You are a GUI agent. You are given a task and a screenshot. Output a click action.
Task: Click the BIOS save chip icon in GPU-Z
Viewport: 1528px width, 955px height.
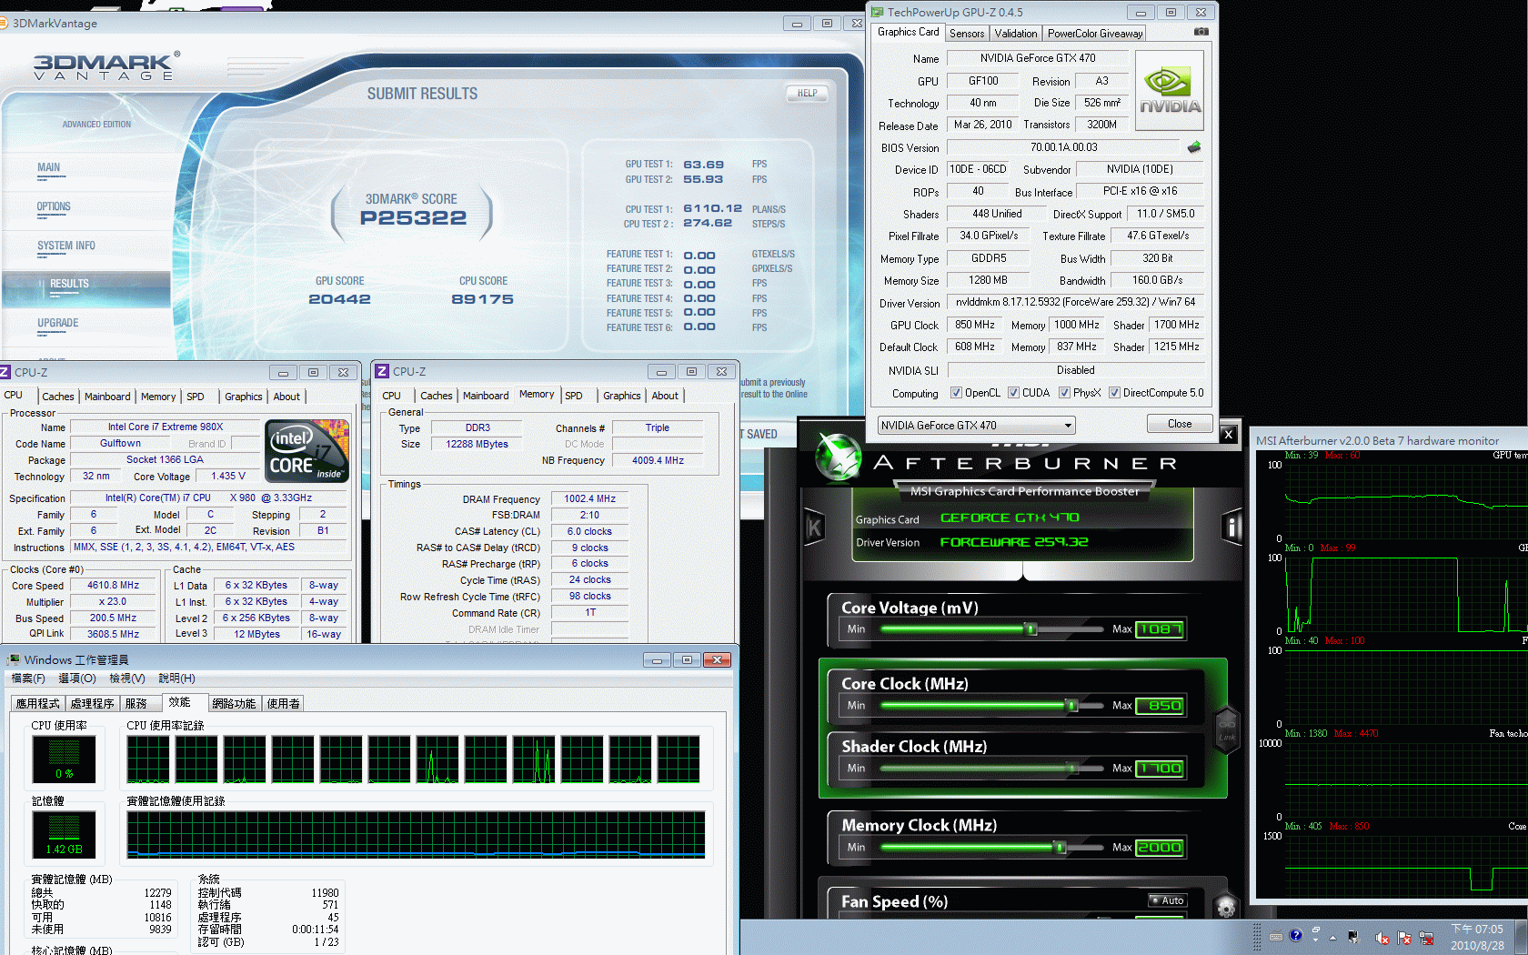(x=1194, y=147)
